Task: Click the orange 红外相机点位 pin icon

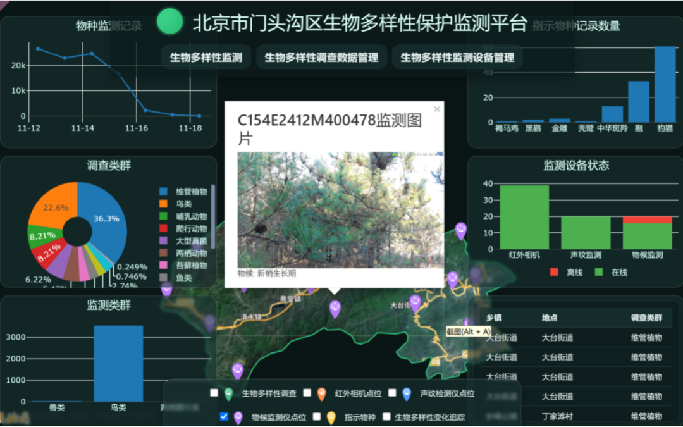Action: pos(321,393)
